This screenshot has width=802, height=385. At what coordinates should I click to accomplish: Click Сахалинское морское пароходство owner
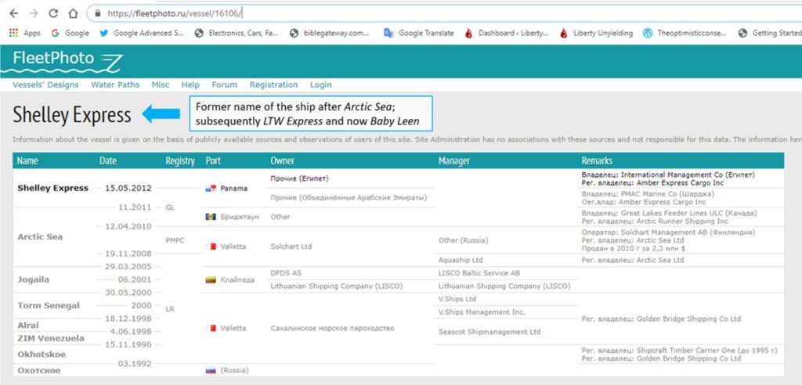(332, 328)
